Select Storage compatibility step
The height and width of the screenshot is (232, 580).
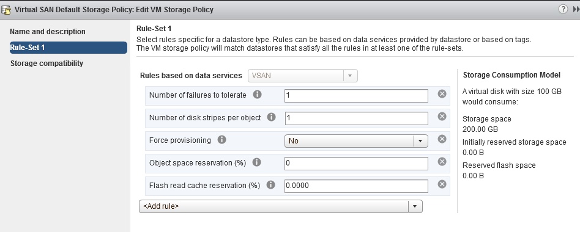click(46, 63)
